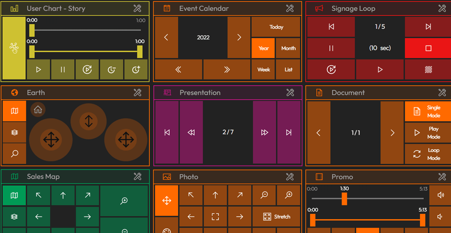Open Document panel settings wrench icon
This screenshot has width=451, height=233.
tap(442, 92)
